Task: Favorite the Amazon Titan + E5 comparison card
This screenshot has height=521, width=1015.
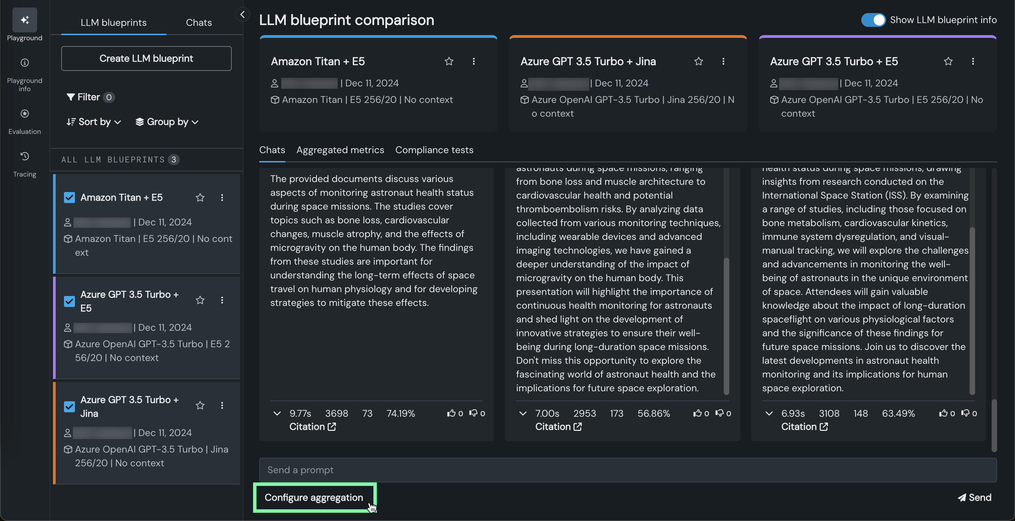Action: pos(449,62)
